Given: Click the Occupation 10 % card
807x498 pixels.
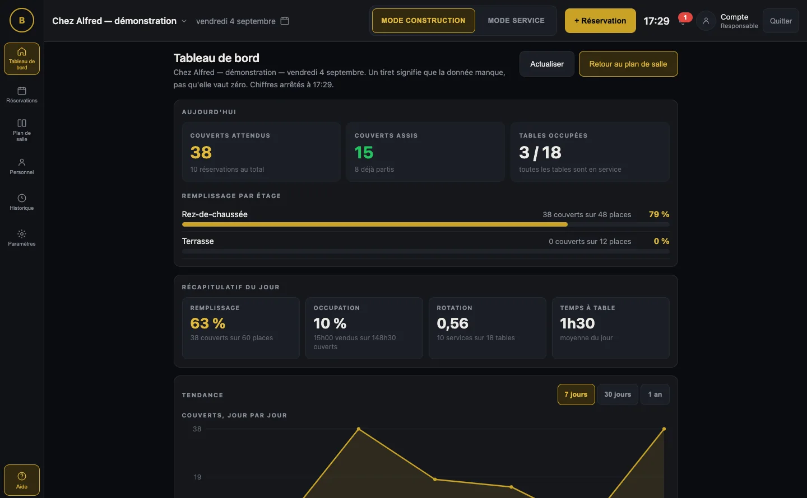Looking at the screenshot, I should pos(364,328).
